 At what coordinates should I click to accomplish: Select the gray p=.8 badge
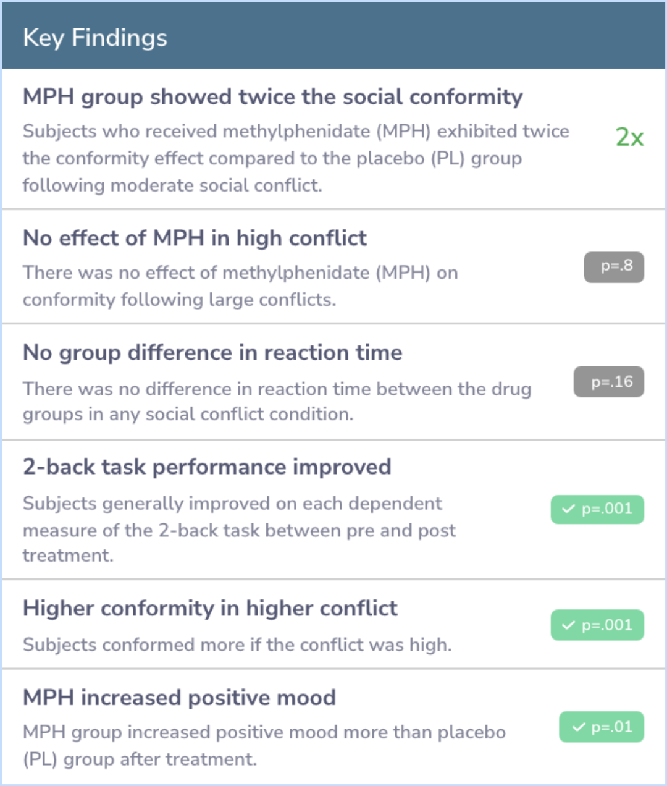pos(614,267)
